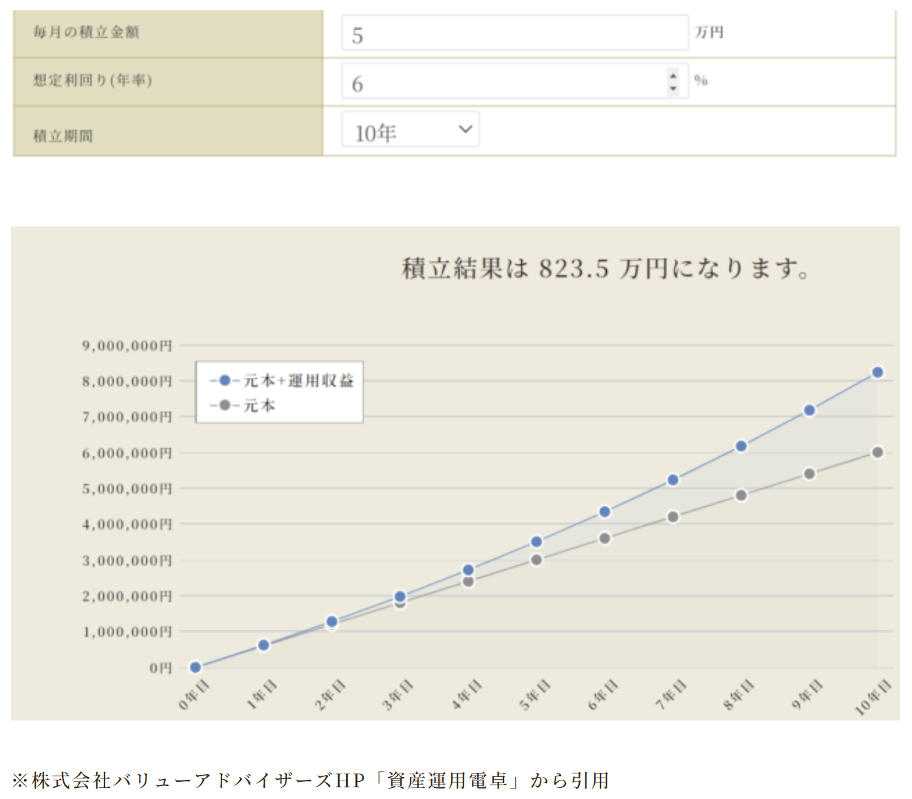Decrease the yield with the down stepper arrow
This screenshot has height=799, width=912.
tap(673, 88)
